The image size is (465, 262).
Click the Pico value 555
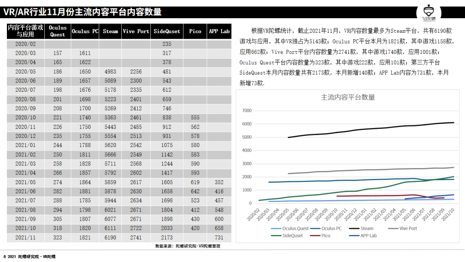195,118
